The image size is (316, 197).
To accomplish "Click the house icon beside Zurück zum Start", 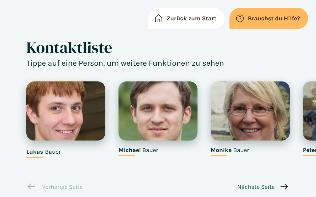I will coord(159,18).
